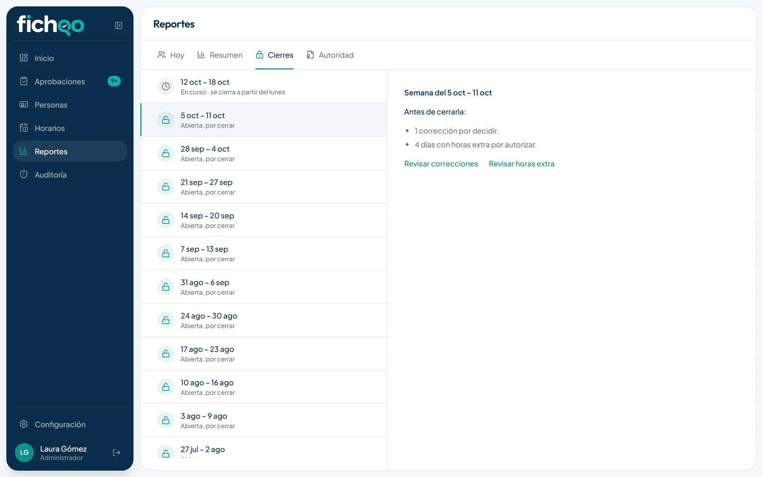Select the week labeled 31 ago – 6 sep

264,287
